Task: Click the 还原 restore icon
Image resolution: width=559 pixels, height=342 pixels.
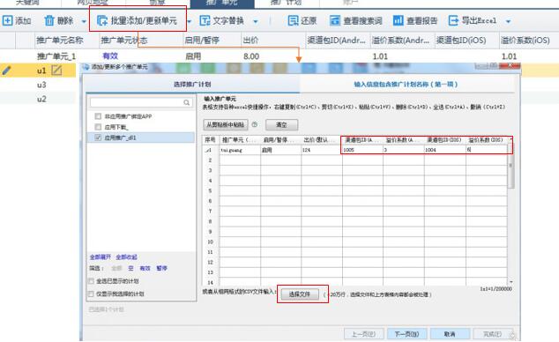Action: pyautogui.click(x=293, y=20)
